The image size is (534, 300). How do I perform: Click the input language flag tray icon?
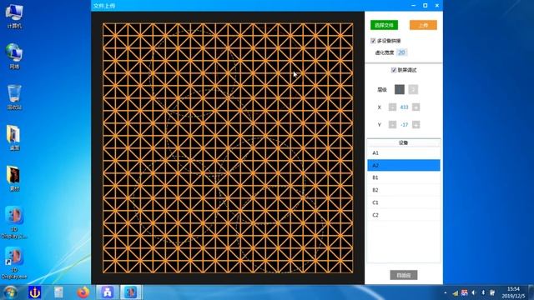coord(465,292)
